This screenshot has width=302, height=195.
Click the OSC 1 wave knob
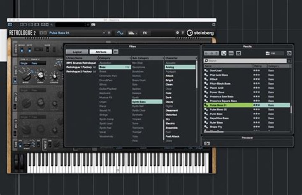click(x=26, y=76)
